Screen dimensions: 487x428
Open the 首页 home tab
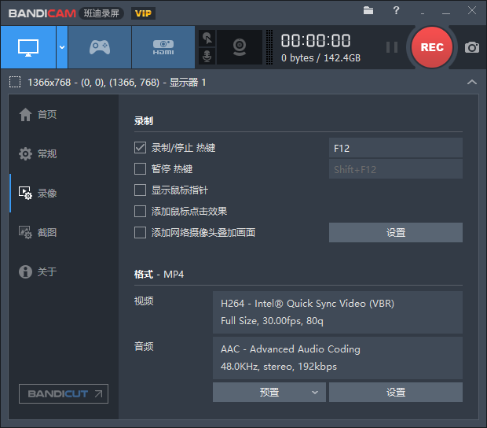(64, 114)
